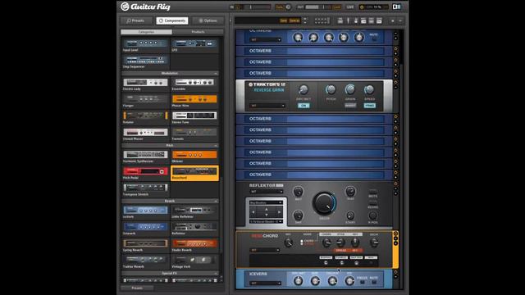This screenshot has height=295, width=525.
Task: Open the Reflektor impulse category dropdown
Action: (266, 202)
